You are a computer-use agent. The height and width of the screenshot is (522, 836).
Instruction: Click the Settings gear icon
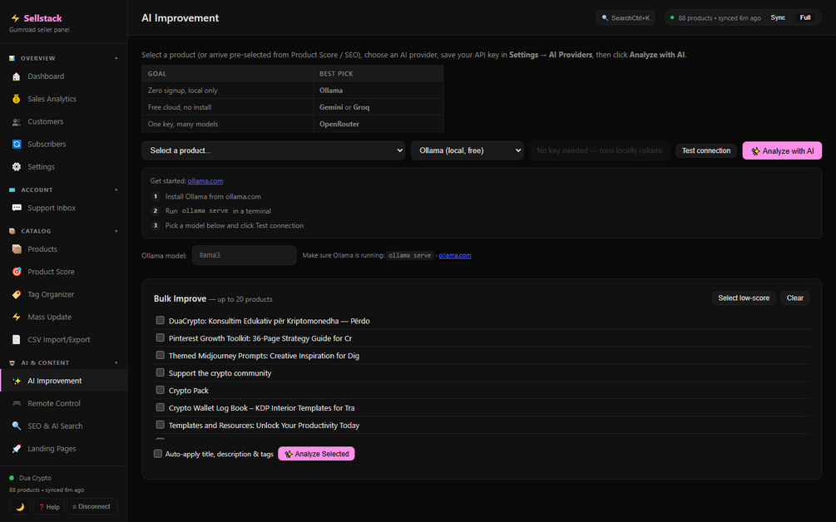point(17,167)
